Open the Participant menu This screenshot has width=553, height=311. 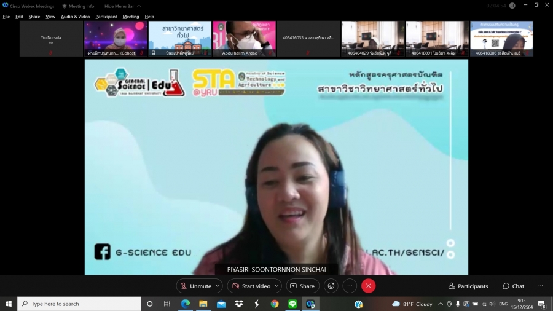(106, 17)
